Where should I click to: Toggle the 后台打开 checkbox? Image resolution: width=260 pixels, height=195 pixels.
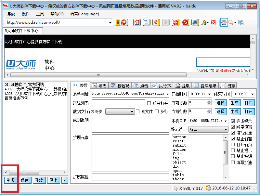coord(149,103)
